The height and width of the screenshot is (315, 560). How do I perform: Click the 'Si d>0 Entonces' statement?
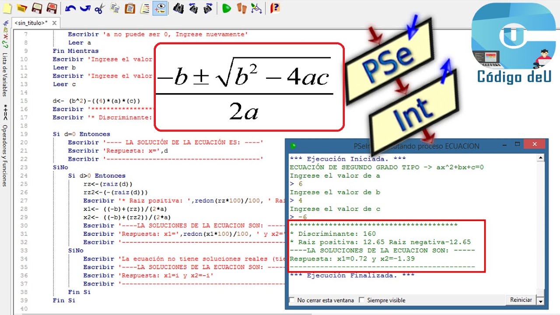pyautogui.click(x=97, y=175)
